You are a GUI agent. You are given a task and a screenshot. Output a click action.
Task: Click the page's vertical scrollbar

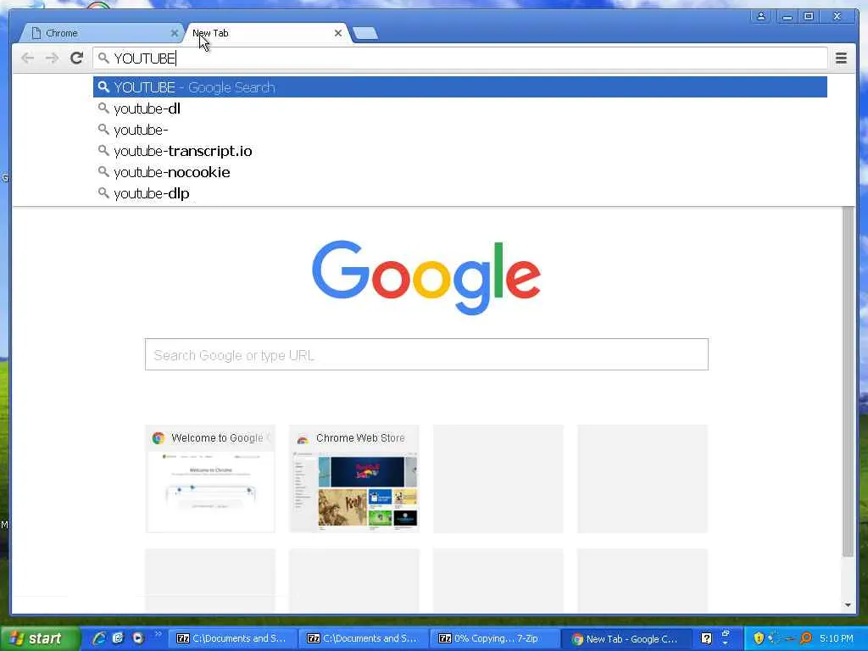click(848, 382)
